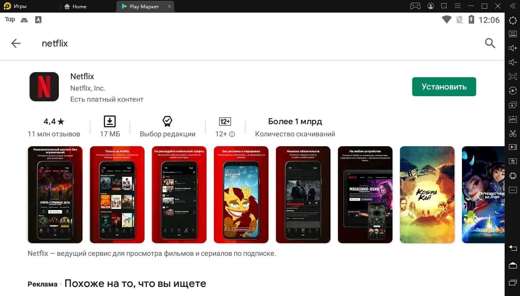Open the user account icon
The width and height of the screenshot is (520, 296).
431,6
